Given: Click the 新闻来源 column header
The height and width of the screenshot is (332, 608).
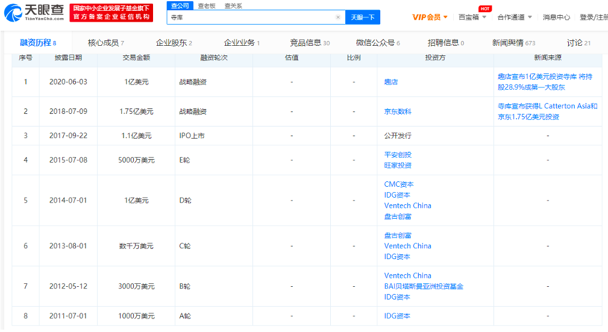Looking at the screenshot, I should pos(548,57).
